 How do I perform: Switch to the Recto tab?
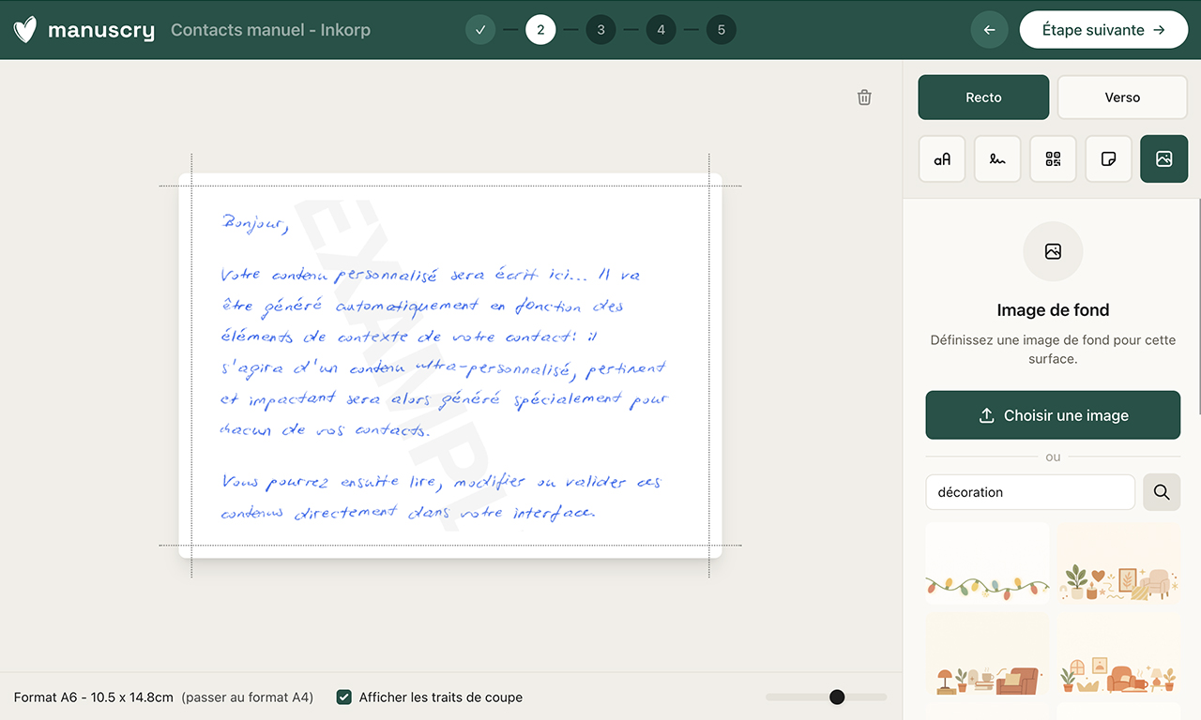(x=983, y=97)
